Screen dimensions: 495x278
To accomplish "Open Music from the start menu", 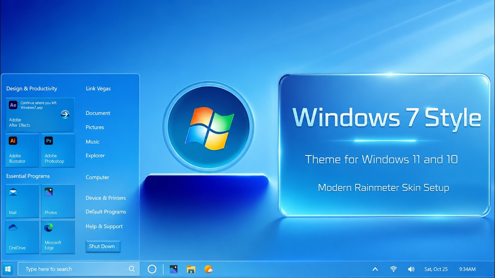I will click(x=92, y=142).
